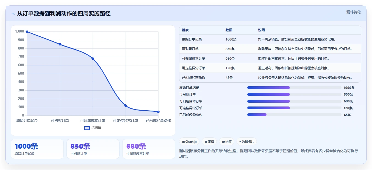The height and width of the screenshot is (170, 372).
Task: Click the 数据 column header
Action: pos(229,30)
